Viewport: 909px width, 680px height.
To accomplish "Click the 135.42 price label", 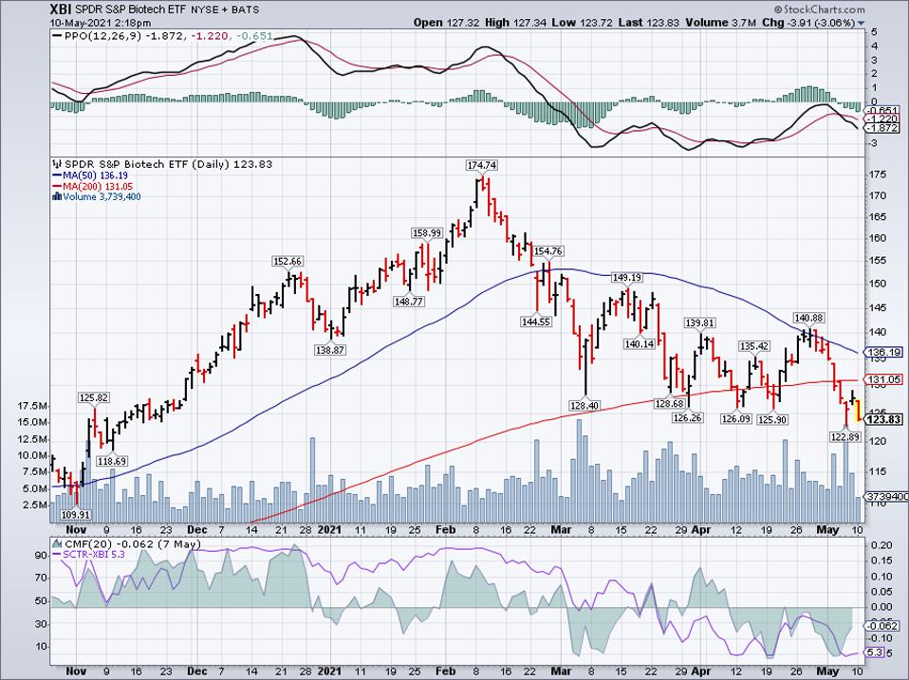I will 754,346.
